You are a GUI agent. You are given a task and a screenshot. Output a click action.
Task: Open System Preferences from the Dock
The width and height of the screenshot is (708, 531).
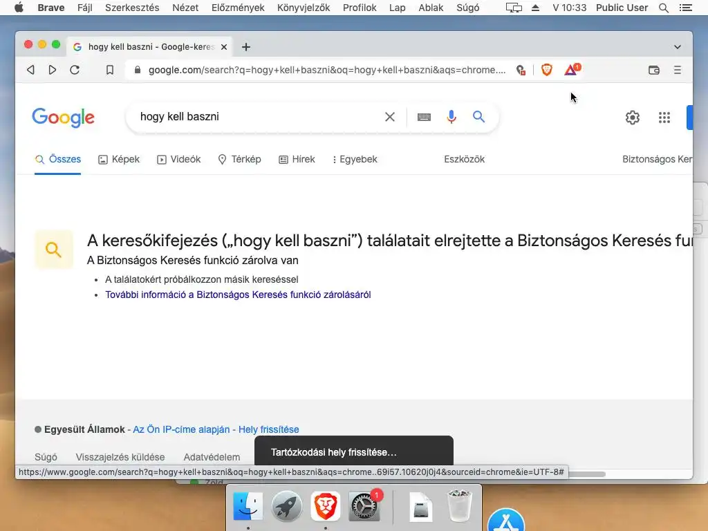point(364,506)
